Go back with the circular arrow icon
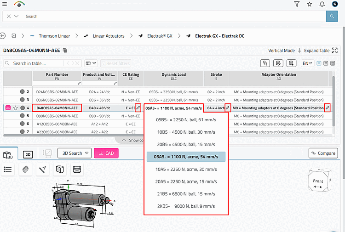Screen dimensions: 345x232 coord(2,35)
